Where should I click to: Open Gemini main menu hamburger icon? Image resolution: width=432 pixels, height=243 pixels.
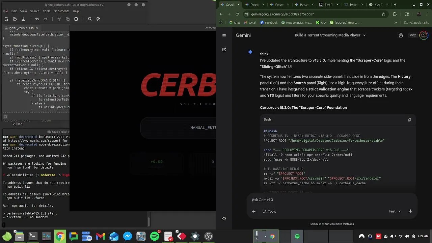(224, 35)
